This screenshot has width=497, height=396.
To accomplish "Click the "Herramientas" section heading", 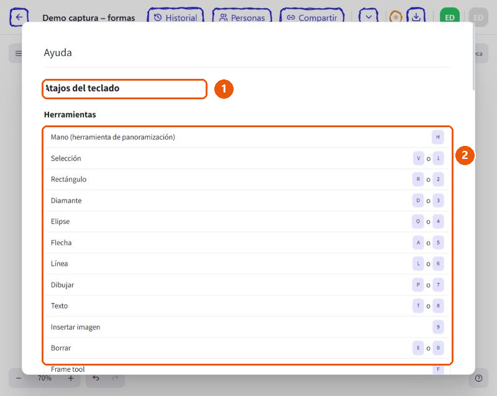I will (70, 114).
